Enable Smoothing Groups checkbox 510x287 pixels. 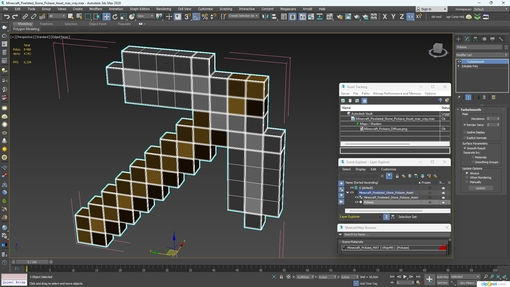[x=473, y=162]
